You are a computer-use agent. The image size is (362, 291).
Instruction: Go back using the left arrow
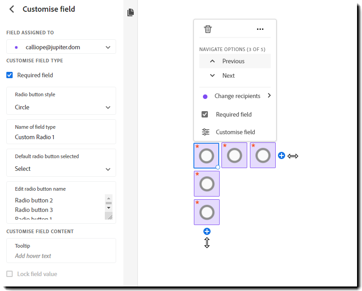(x=12, y=9)
